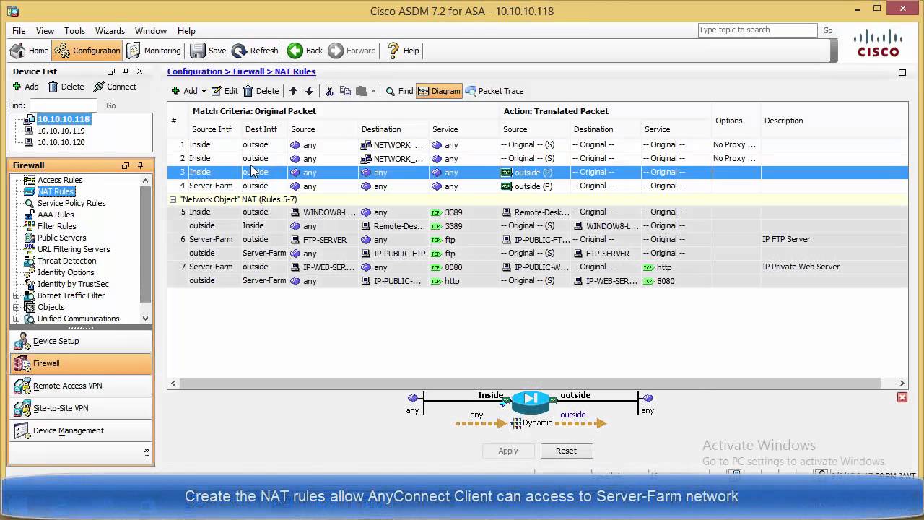
Task: Click the help topic search field
Action: [x=757, y=30]
